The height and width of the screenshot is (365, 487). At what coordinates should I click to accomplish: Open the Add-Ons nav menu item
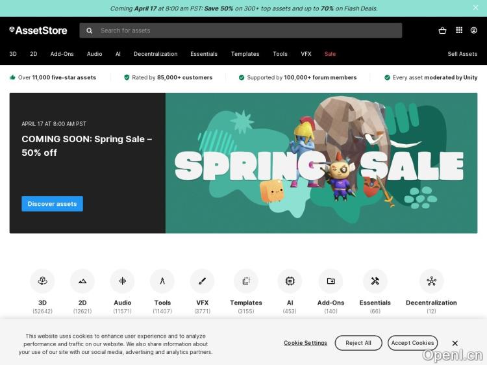(62, 54)
